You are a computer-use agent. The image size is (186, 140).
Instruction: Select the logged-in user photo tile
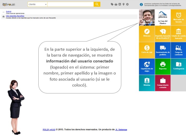(147, 17)
